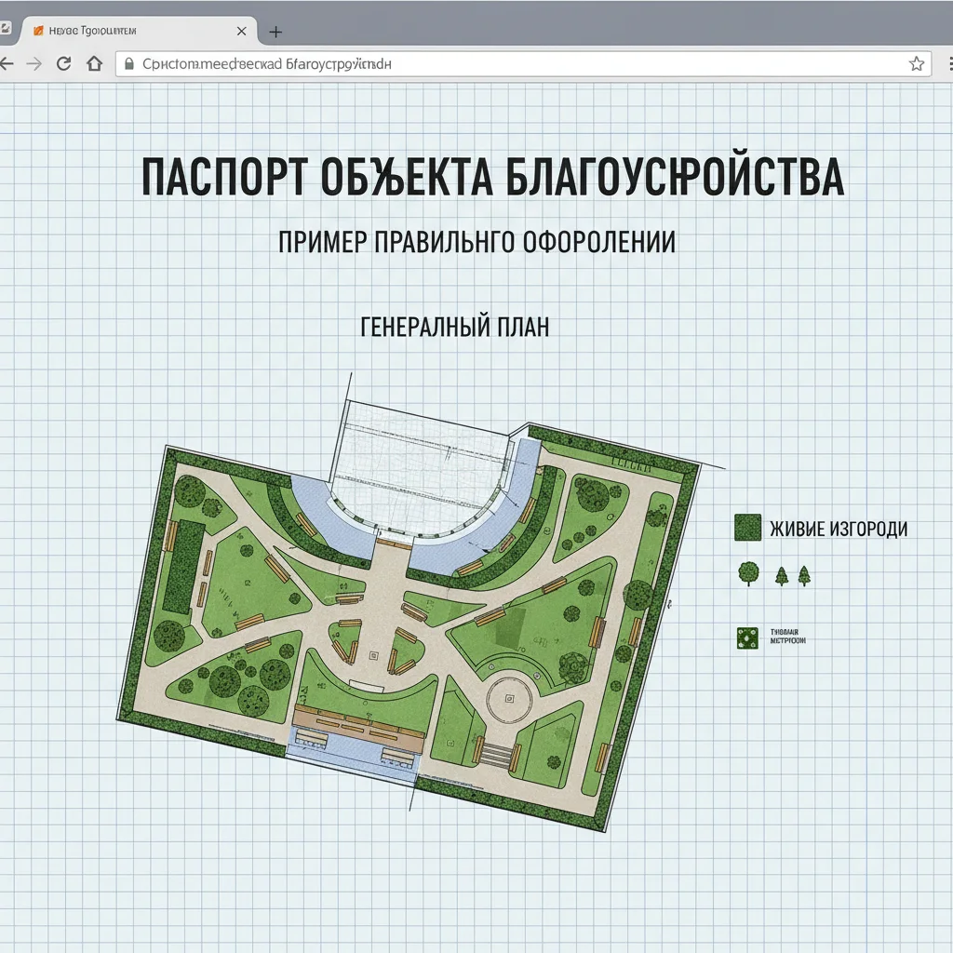
Task: Reload the page with the refresh icon
Action: [64, 64]
